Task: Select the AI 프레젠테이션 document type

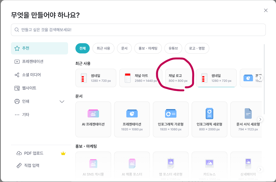Action: coord(93,119)
